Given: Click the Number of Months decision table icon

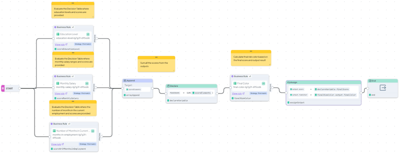Looking at the screenshot, I should click(x=54, y=131).
